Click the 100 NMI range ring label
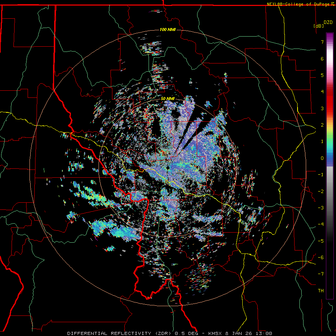 tap(168, 29)
